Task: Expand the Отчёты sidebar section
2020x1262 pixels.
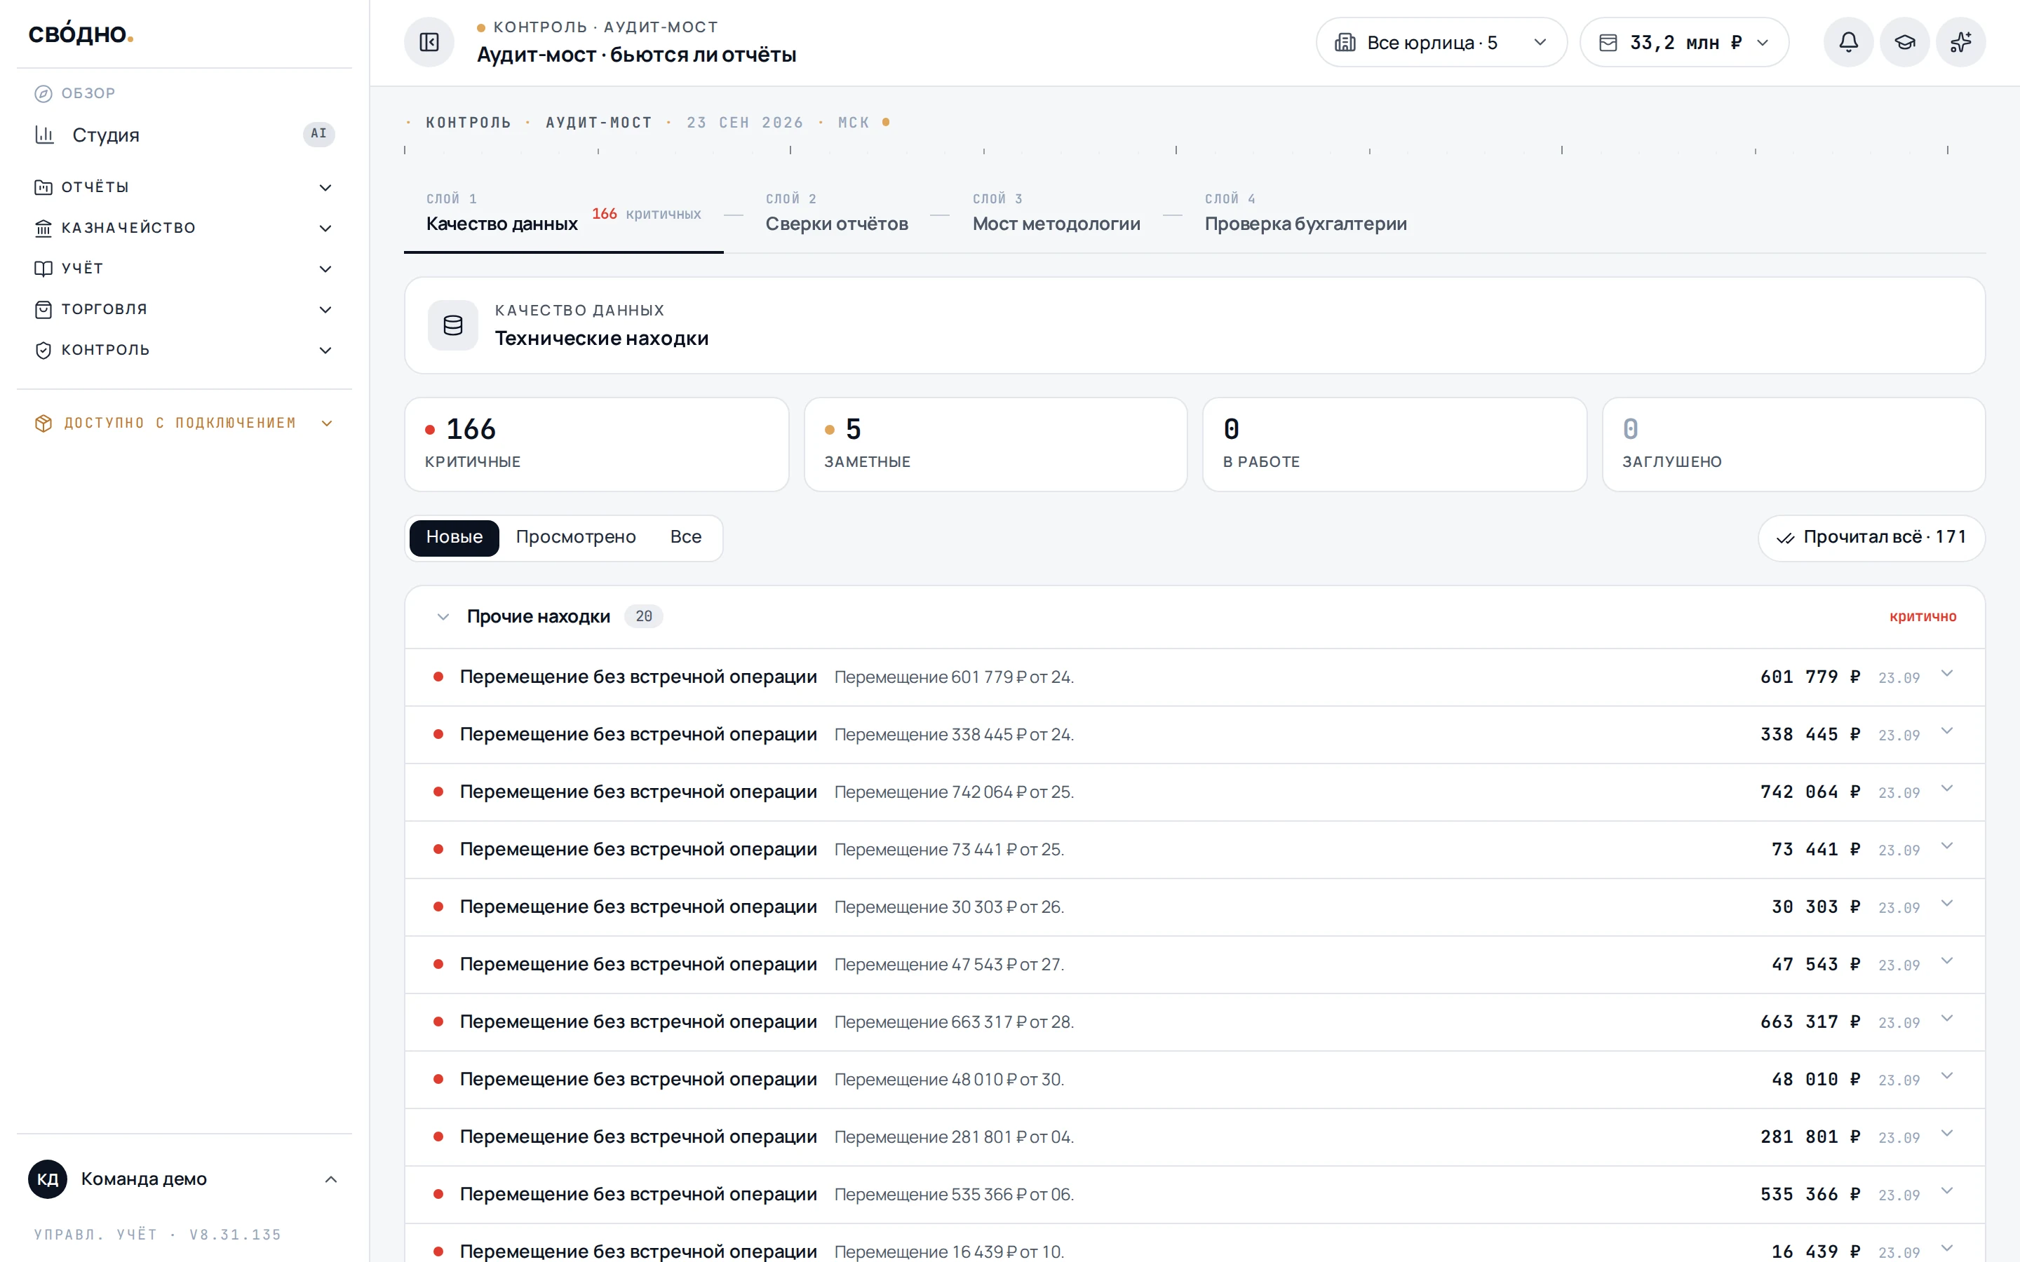Action: (x=184, y=187)
